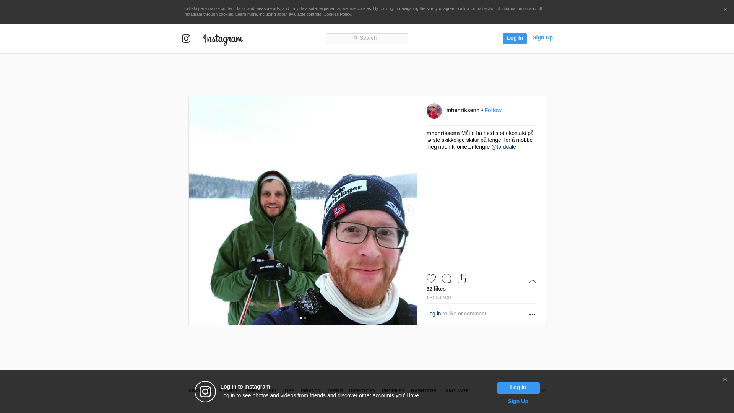Screen dimensions: 734x413
Task: Open the HASHTAGS footer menu item
Action: coord(423,391)
